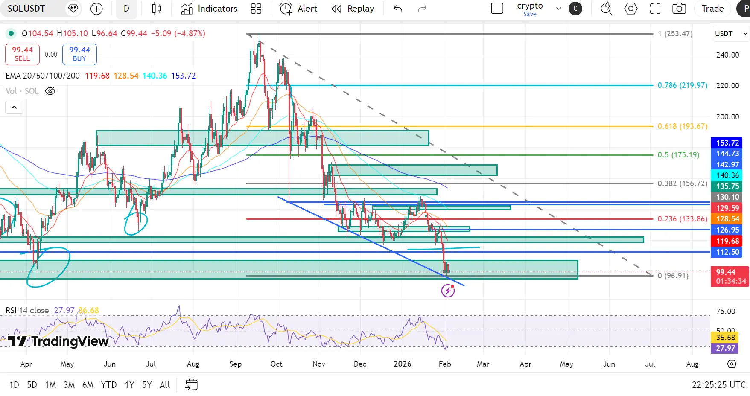Click the 99.44 BUY button
750x396 pixels.
tap(79, 54)
